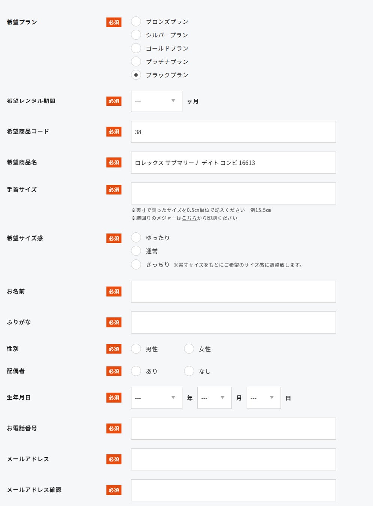Focus the 希望商品コード input field
The image size is (373, 506).
[233, 132]
